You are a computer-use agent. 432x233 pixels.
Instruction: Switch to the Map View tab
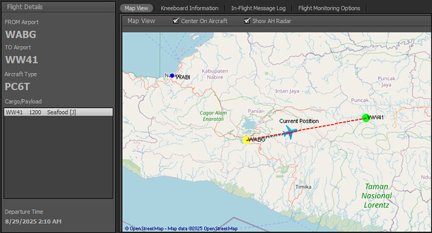pos(136,8)
